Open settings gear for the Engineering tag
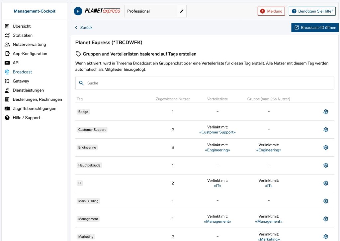 [x=326, y=147]
